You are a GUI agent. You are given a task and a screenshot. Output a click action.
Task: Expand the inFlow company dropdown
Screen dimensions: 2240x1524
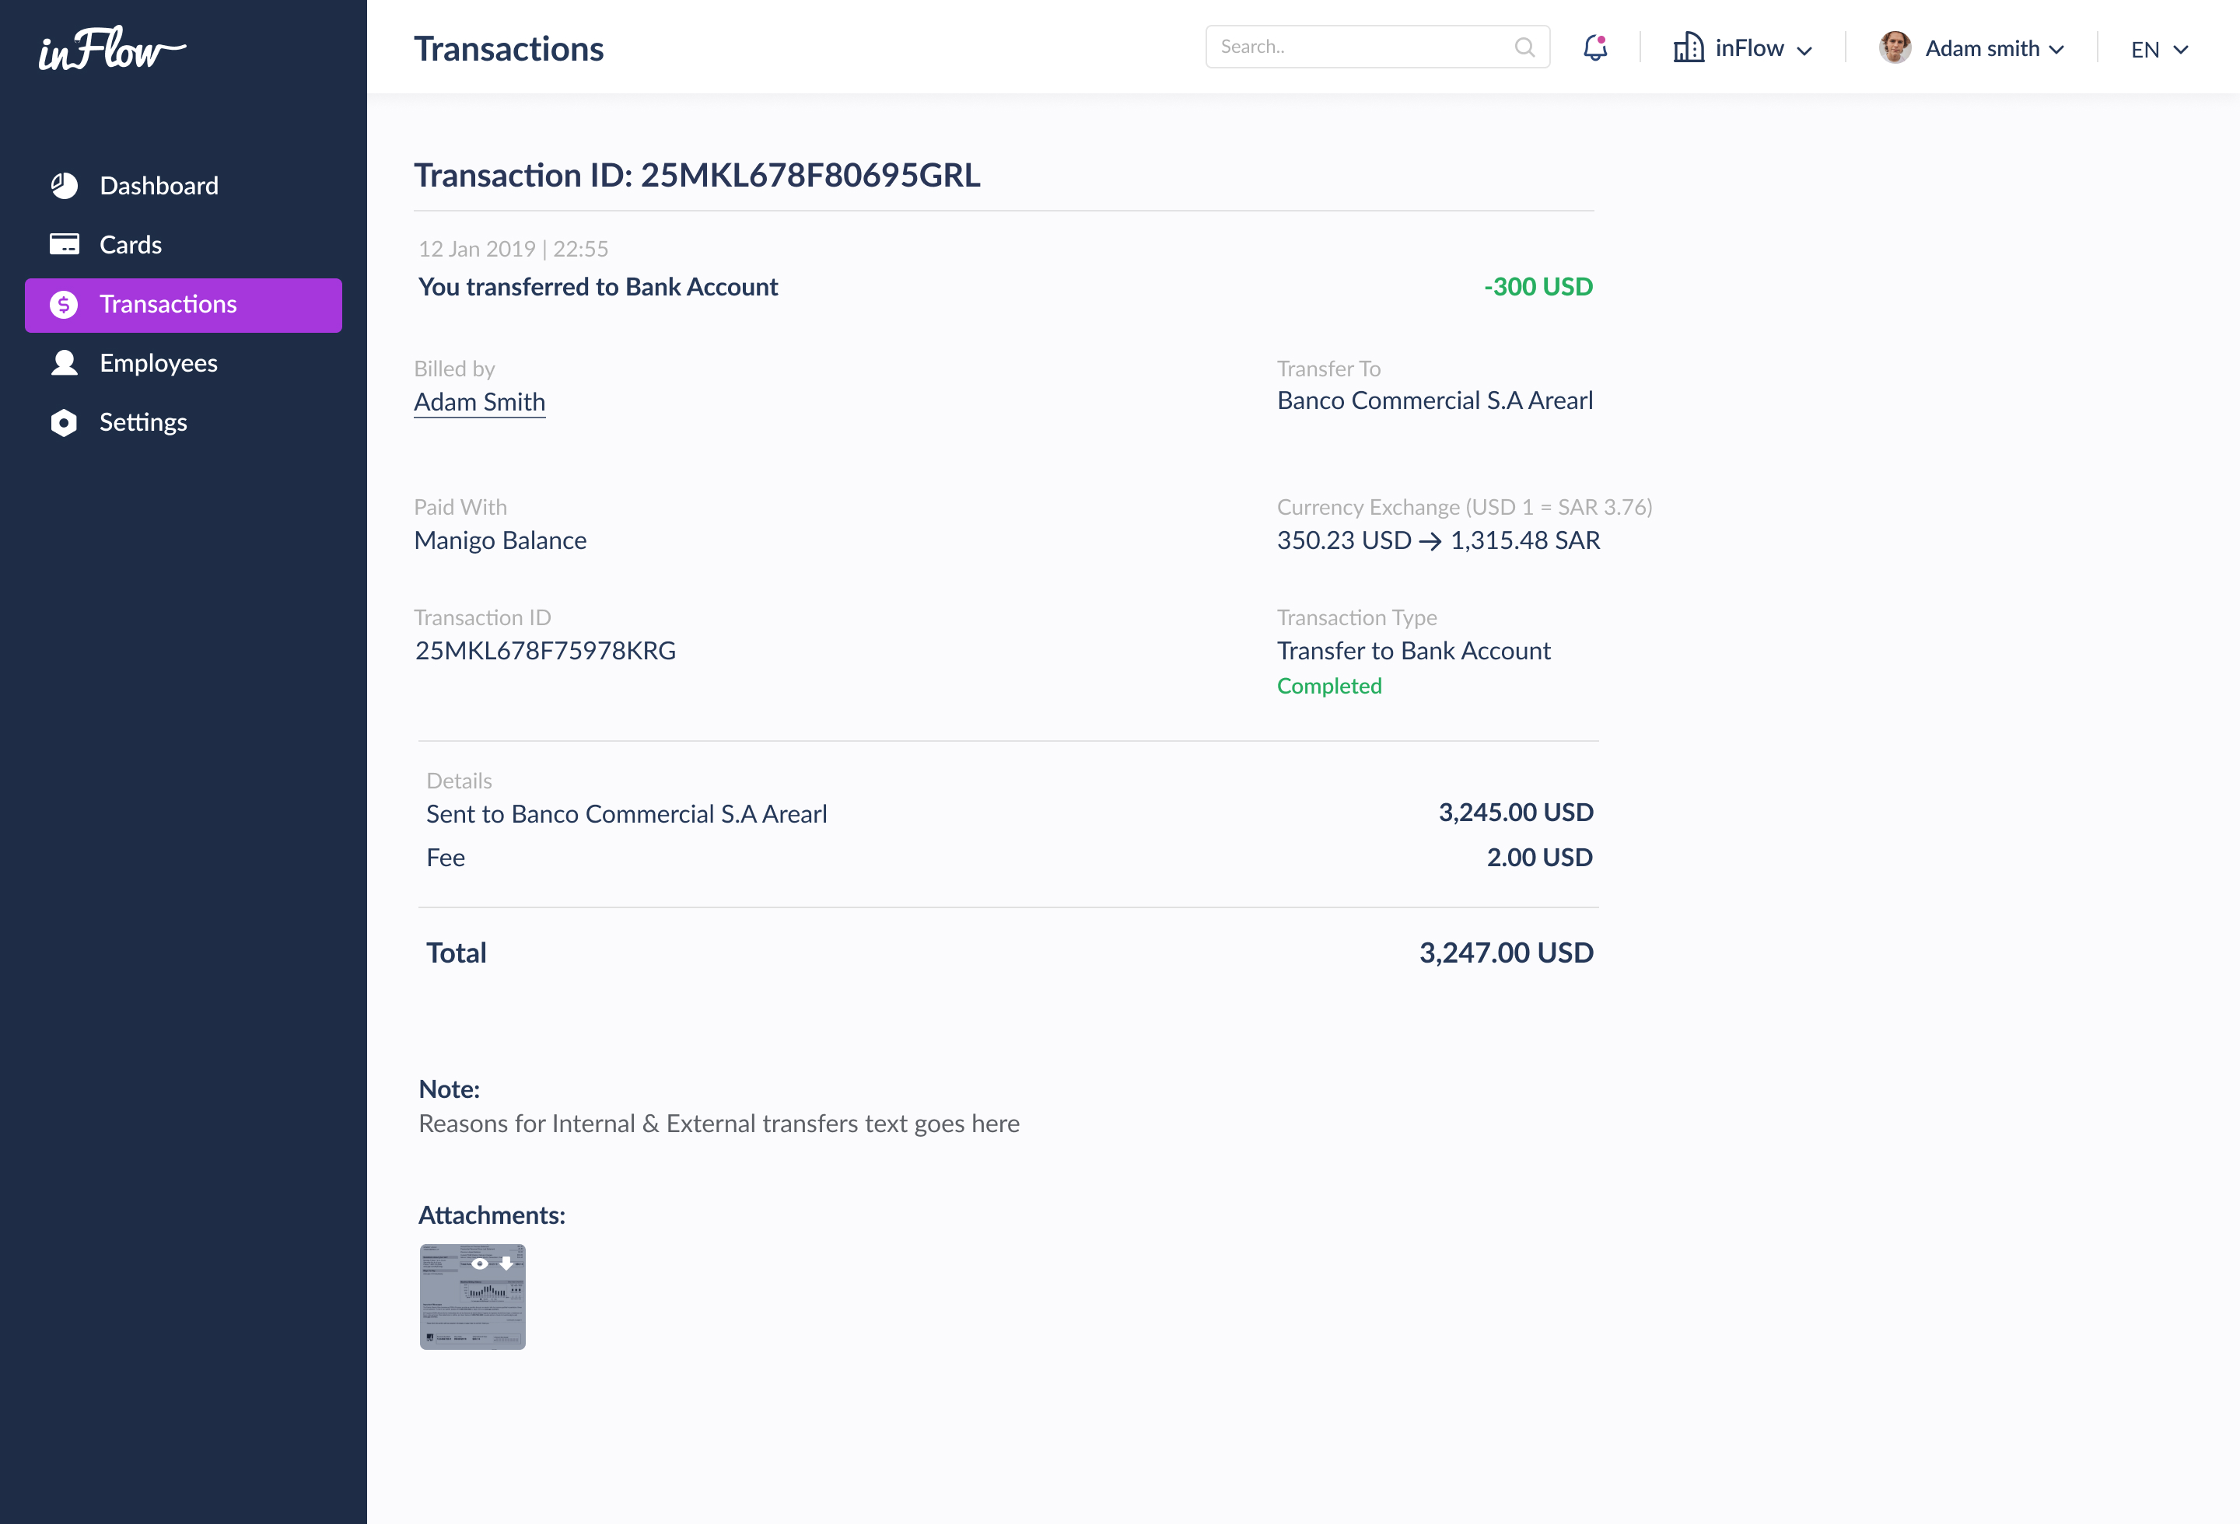tap(1804, 50)
